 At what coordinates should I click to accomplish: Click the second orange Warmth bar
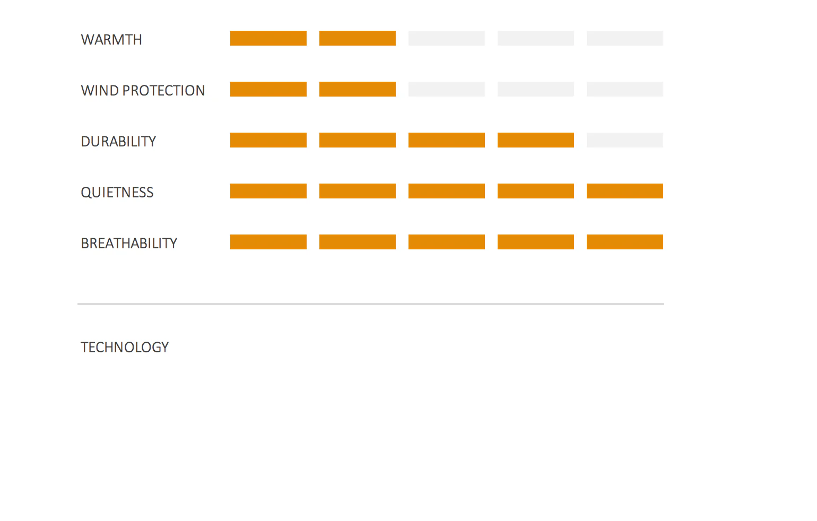click(x=358, y=38)
